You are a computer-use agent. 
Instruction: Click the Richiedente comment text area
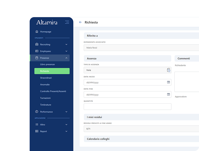(x=187, y=82)
